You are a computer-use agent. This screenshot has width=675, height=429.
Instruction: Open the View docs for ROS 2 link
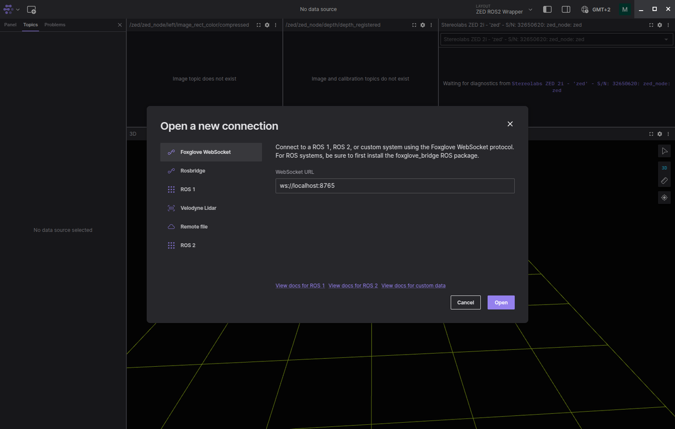(353, 285)
